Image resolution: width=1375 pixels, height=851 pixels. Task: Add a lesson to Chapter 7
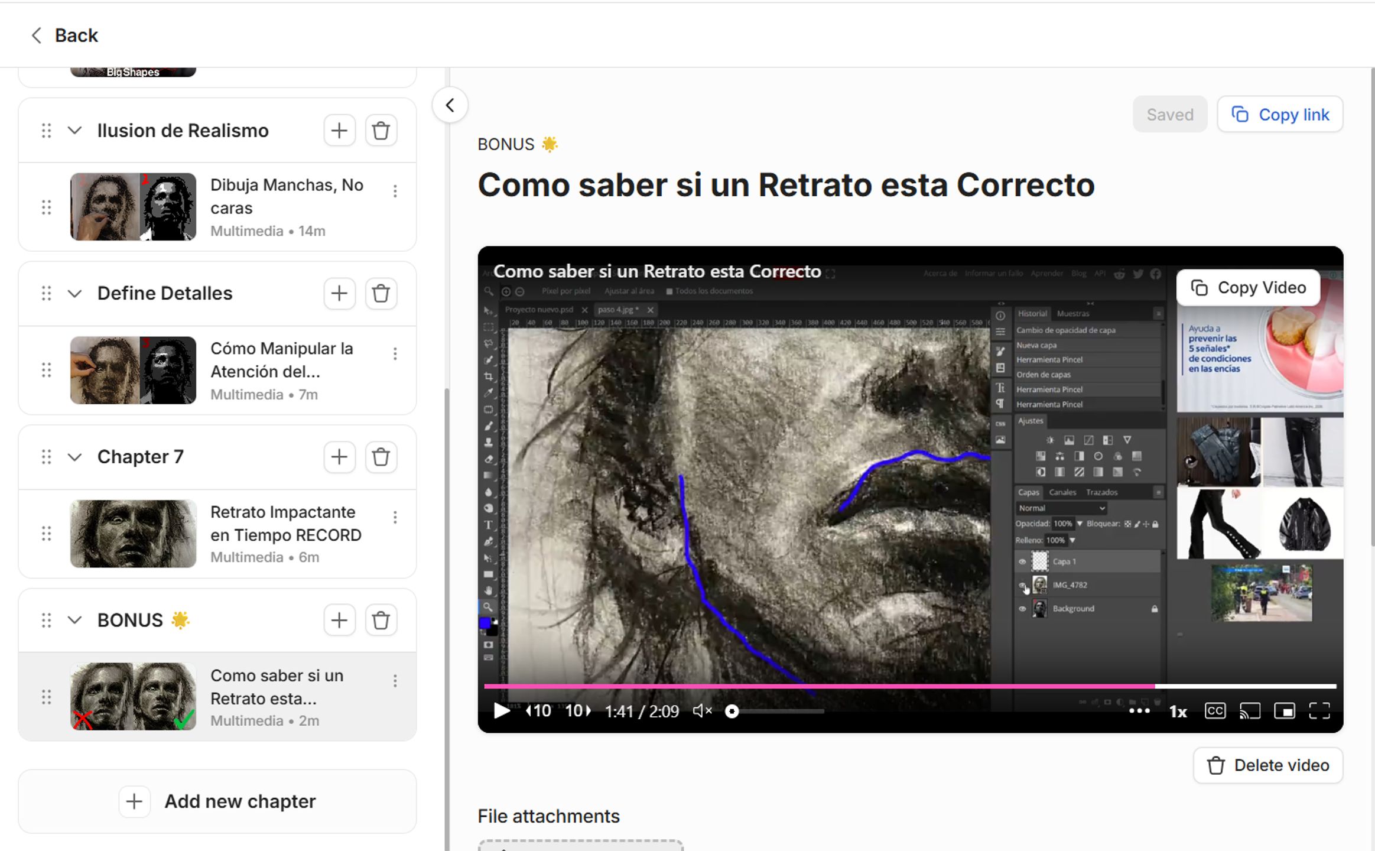point(340,457)
